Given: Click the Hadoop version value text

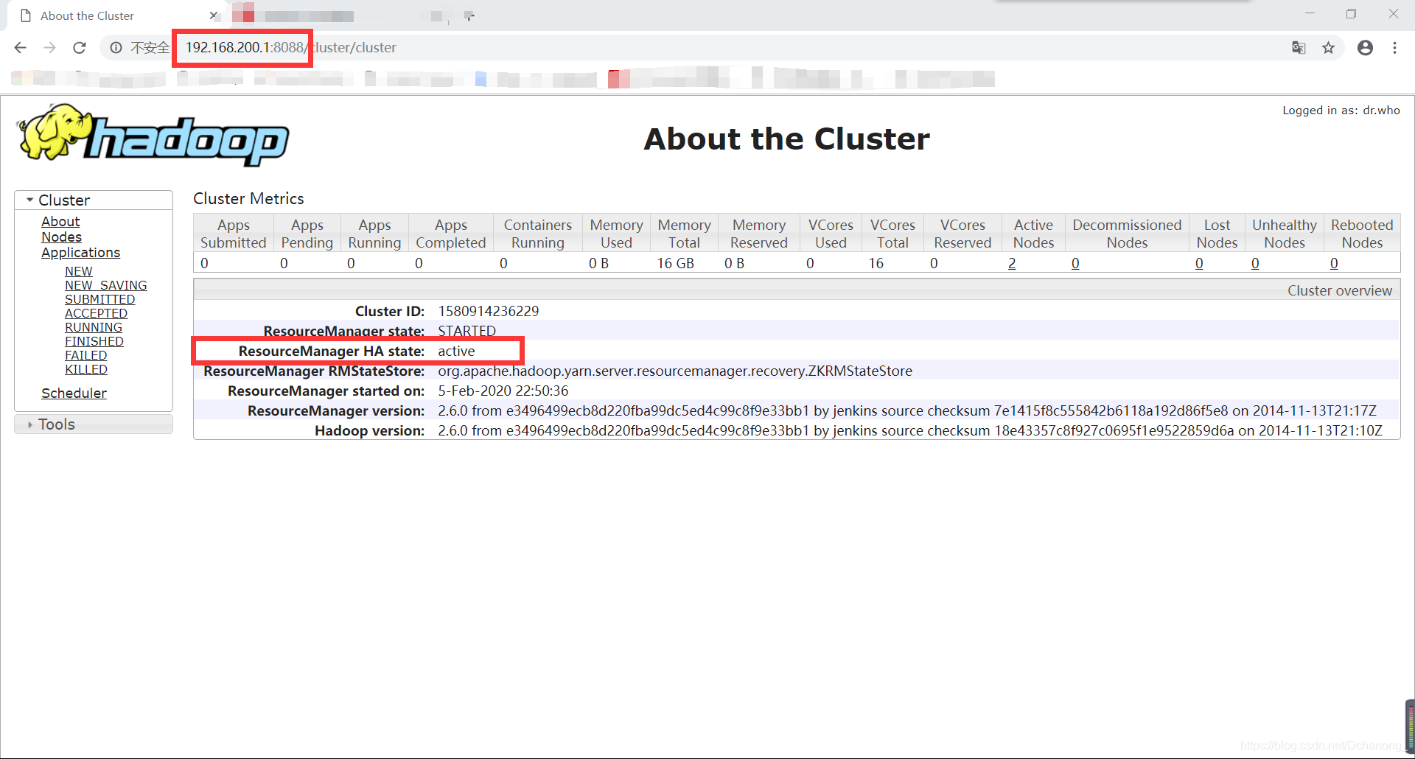Looking at the screenshot, I should click(909, 430).
